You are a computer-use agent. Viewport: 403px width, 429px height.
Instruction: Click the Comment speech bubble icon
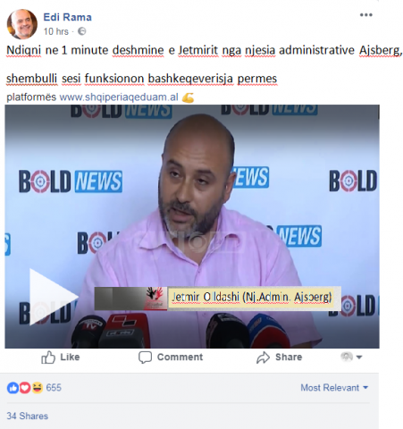(x=145, y=357)
